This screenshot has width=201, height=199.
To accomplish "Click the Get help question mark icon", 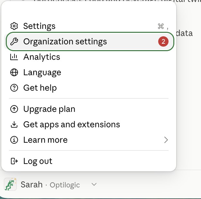I will [x=14, y=88].
